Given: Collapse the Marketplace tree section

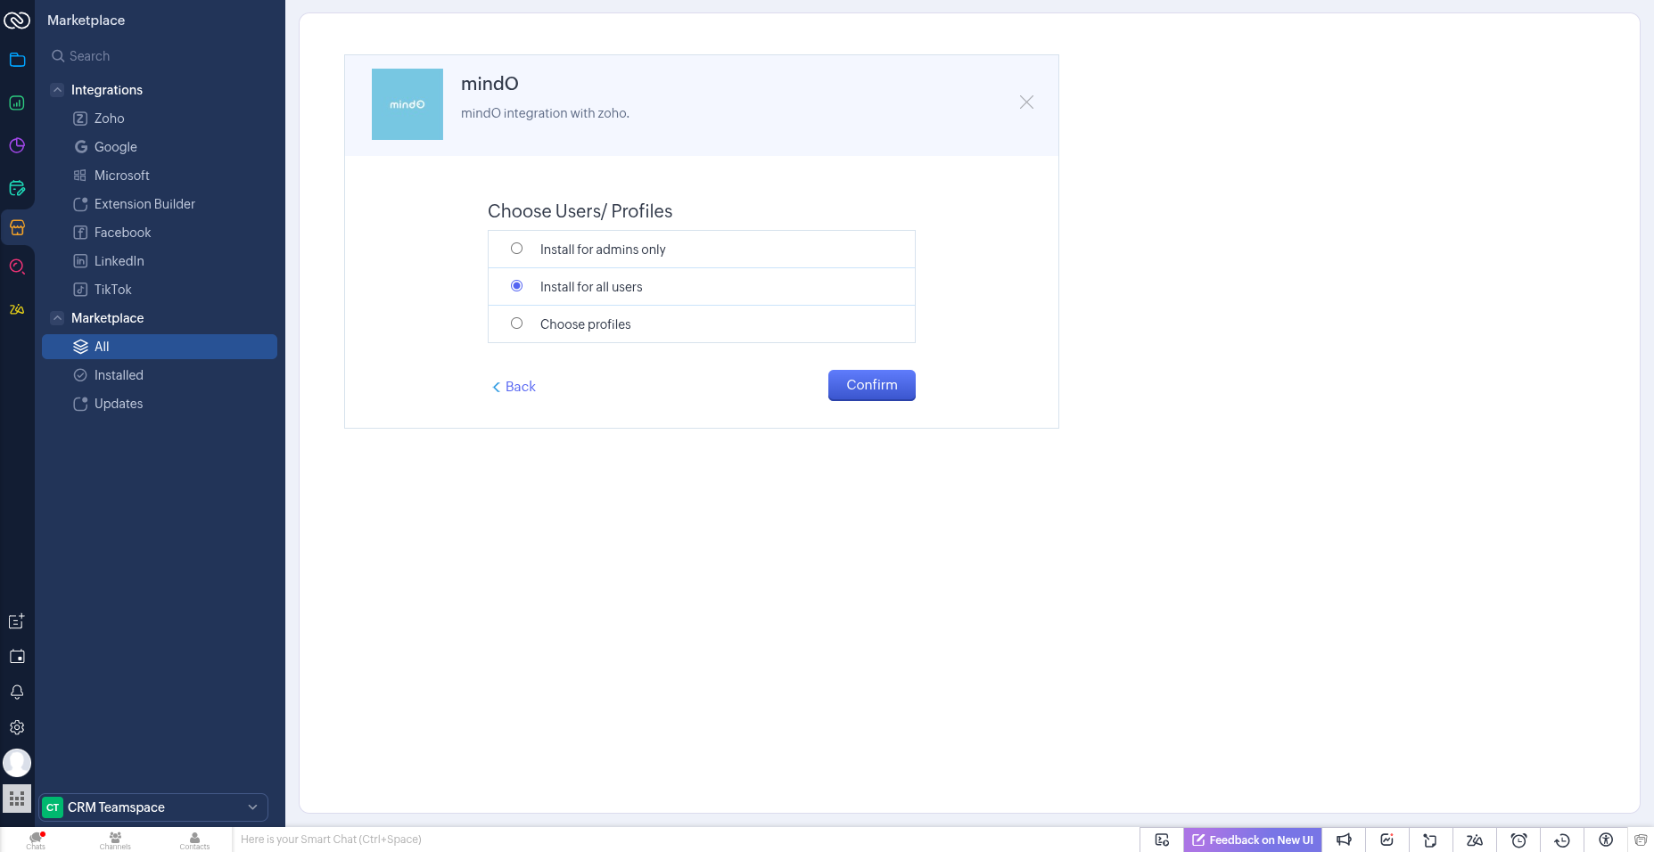Looking at the screenshot, I should pos(58,318).
